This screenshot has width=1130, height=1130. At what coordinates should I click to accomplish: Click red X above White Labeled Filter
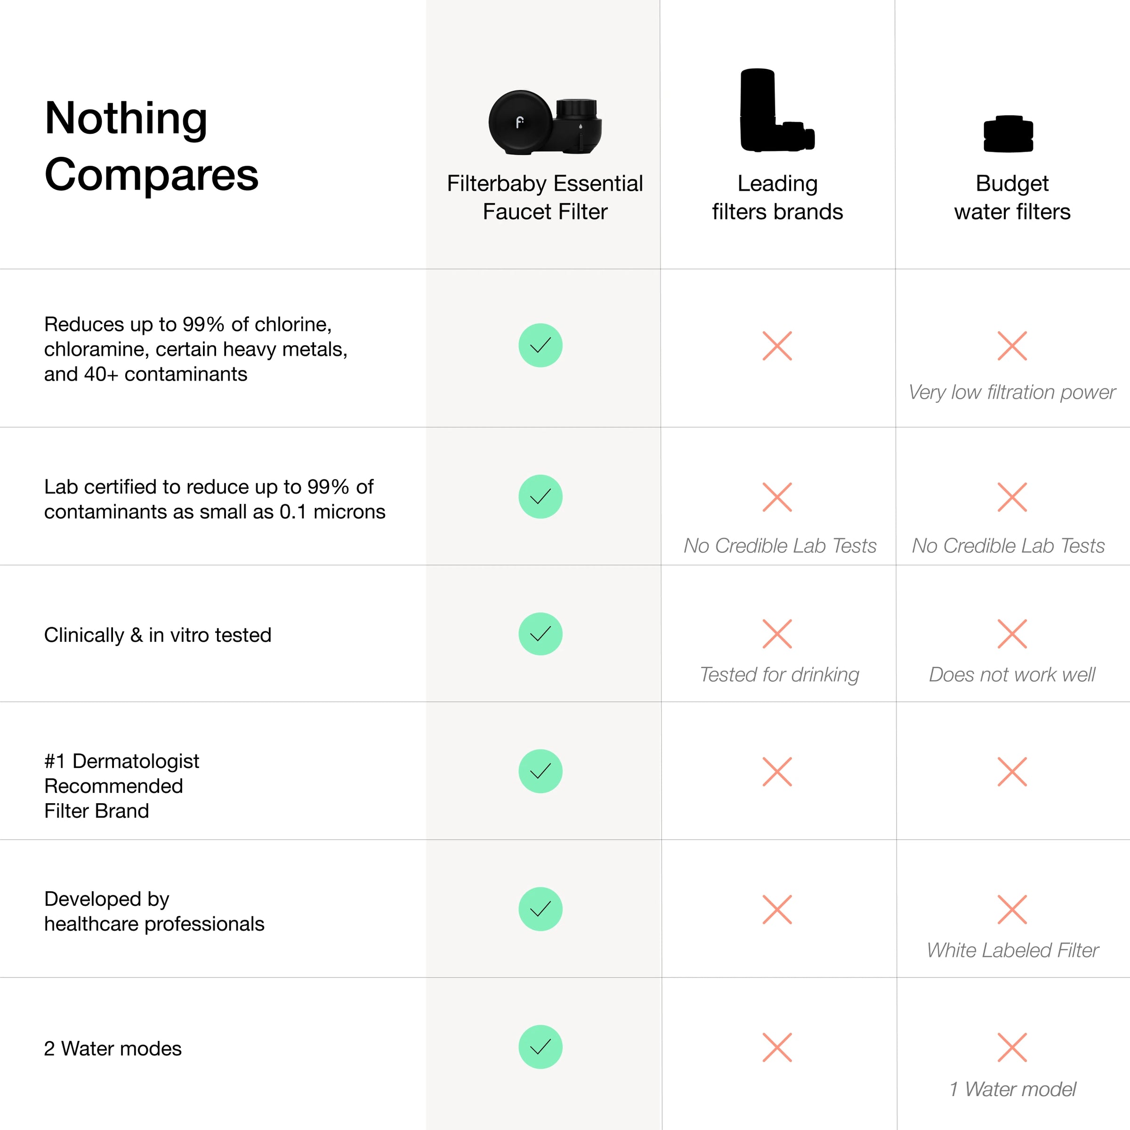tap(1012, 910)
